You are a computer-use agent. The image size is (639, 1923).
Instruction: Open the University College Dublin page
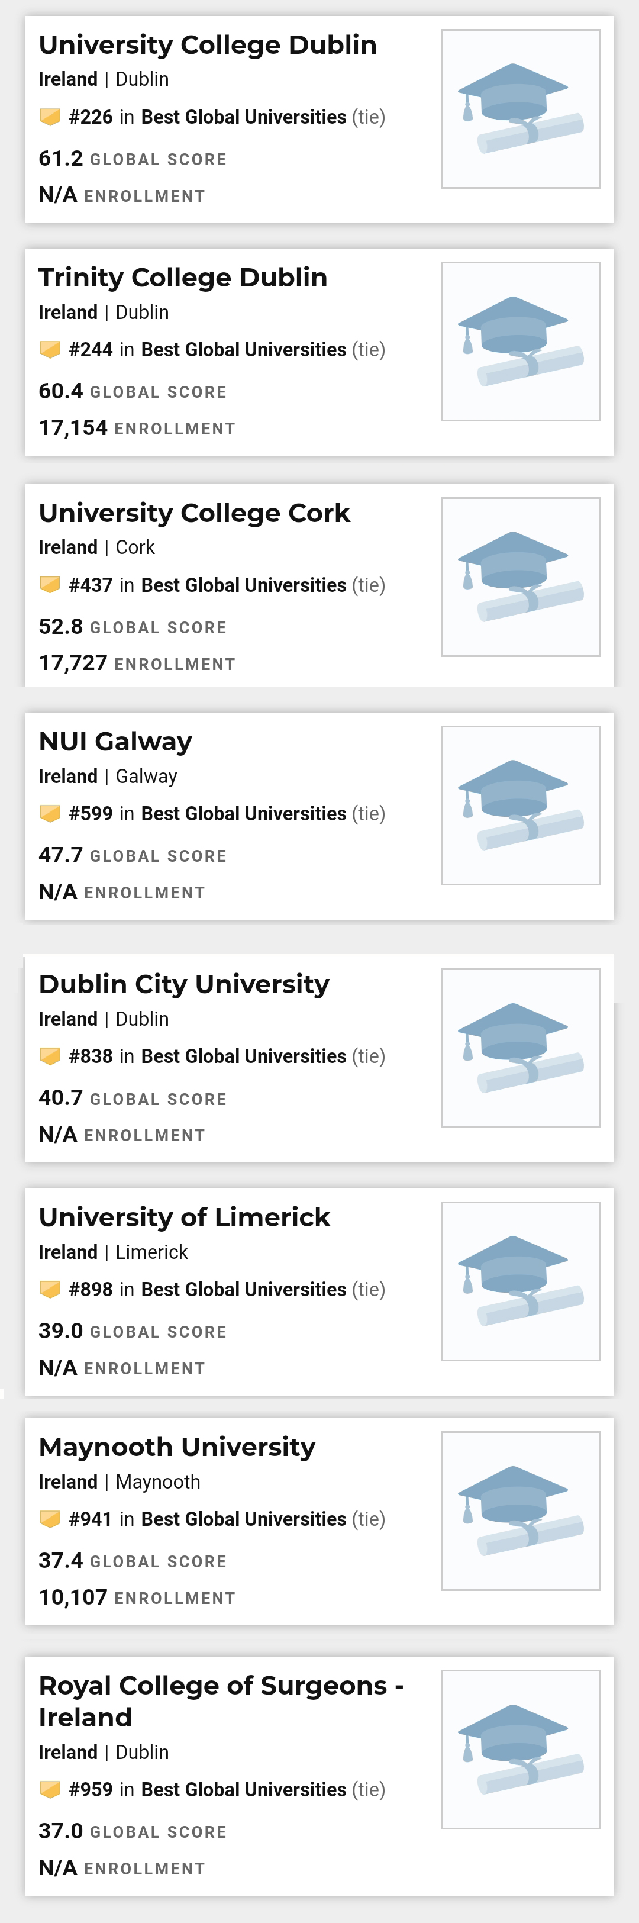[x=206, y=45]
